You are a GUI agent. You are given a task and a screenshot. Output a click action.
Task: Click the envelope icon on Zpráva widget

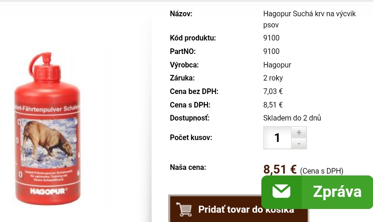(281, 192)
